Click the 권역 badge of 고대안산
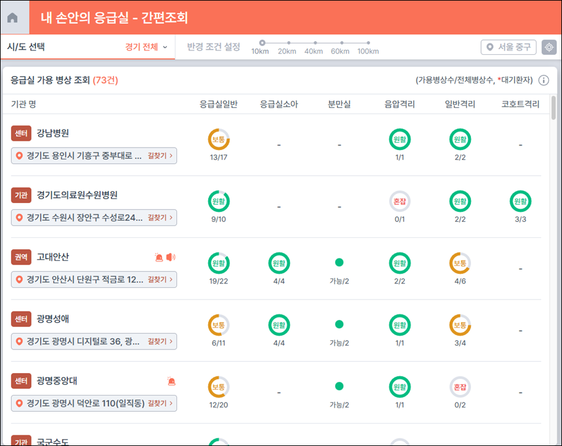Image resolution: width=562 pixels, height=446 pixels. point(21,257)
